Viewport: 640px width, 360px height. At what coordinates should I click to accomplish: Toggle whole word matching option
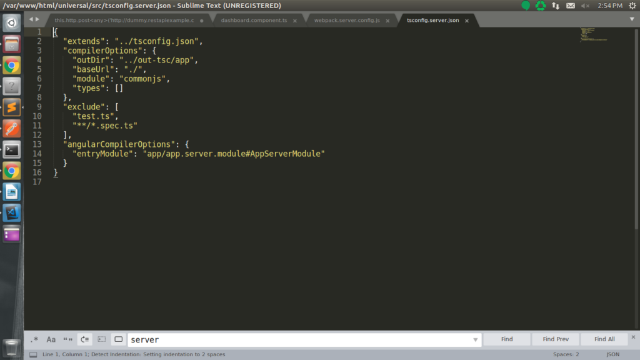click(67, 339)
